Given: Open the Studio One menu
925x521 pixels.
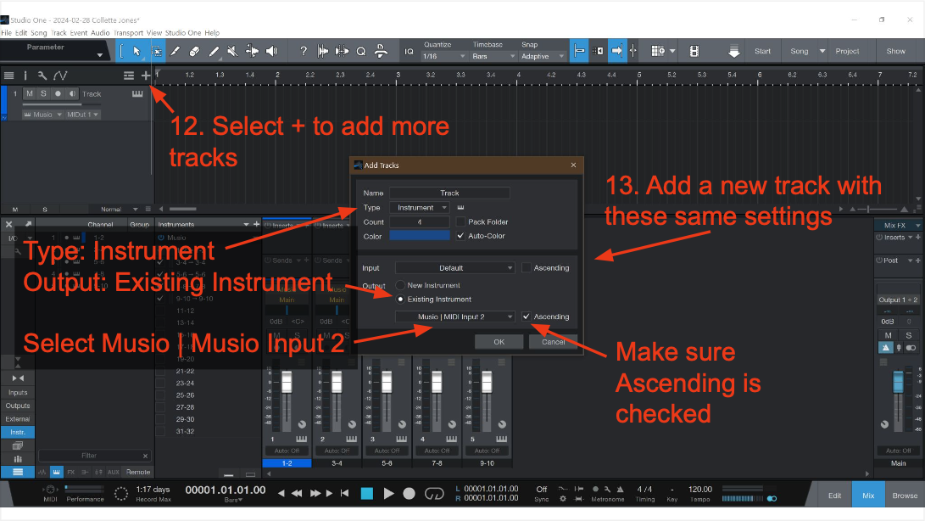Looking at the screenshot, I should coord(183,33).
